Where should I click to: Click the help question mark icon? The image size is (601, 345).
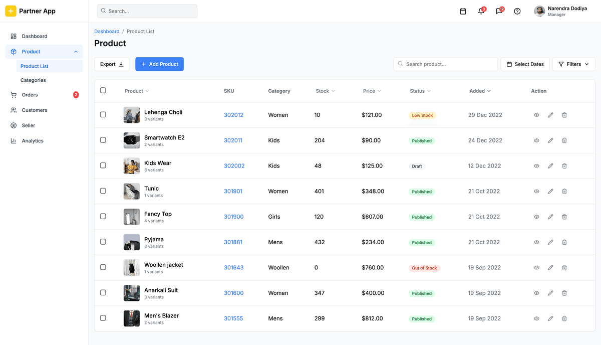[517, 11]
